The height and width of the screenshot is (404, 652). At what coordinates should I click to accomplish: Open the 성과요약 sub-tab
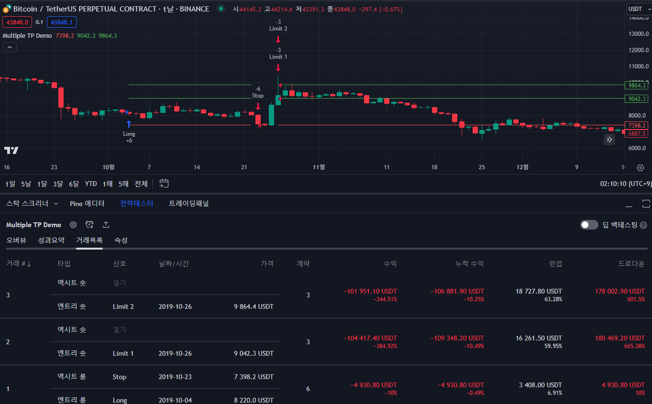51,240
